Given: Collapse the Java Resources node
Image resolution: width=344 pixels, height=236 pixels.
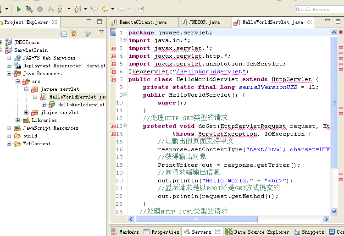Looking at the screenshot, I should tap(9, 73).
